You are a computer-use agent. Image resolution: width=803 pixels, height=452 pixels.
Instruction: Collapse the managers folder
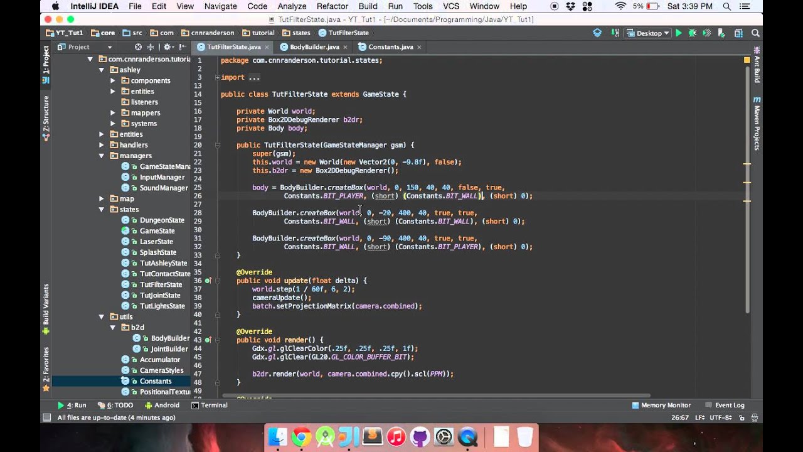point(102,156)
